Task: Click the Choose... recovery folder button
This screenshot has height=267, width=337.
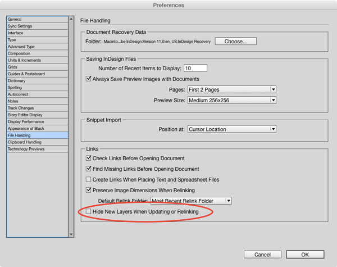Action: [x=235, y=41]
